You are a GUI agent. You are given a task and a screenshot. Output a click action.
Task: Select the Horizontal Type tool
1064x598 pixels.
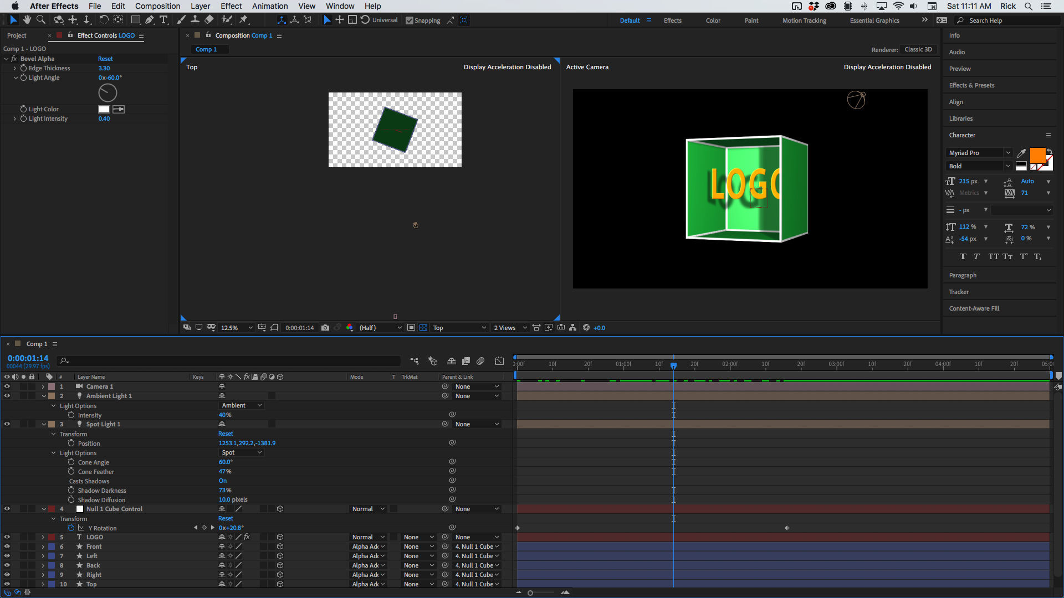(x=163, y=19)
